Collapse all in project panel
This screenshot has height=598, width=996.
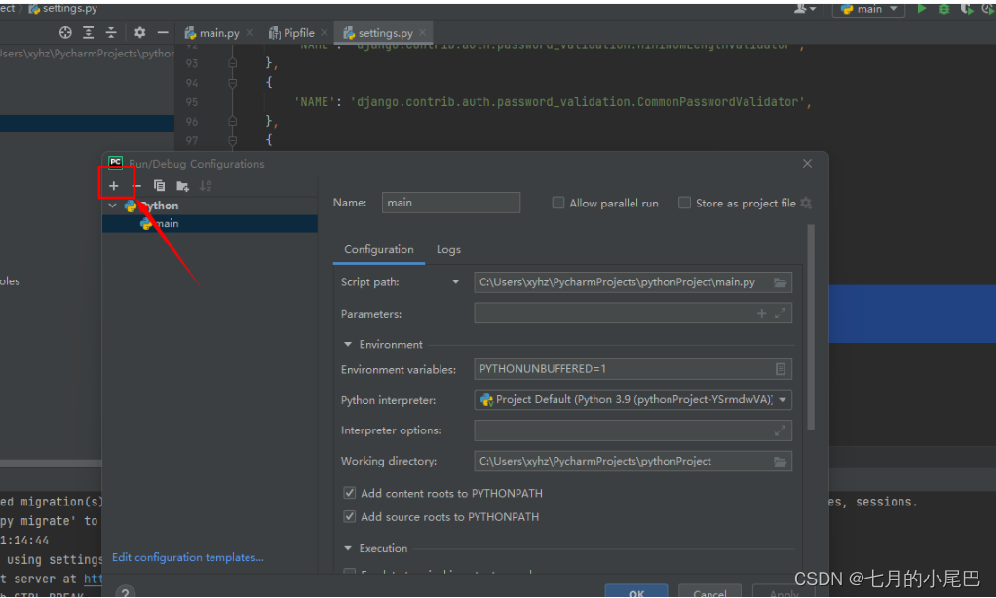coord(111,32)
